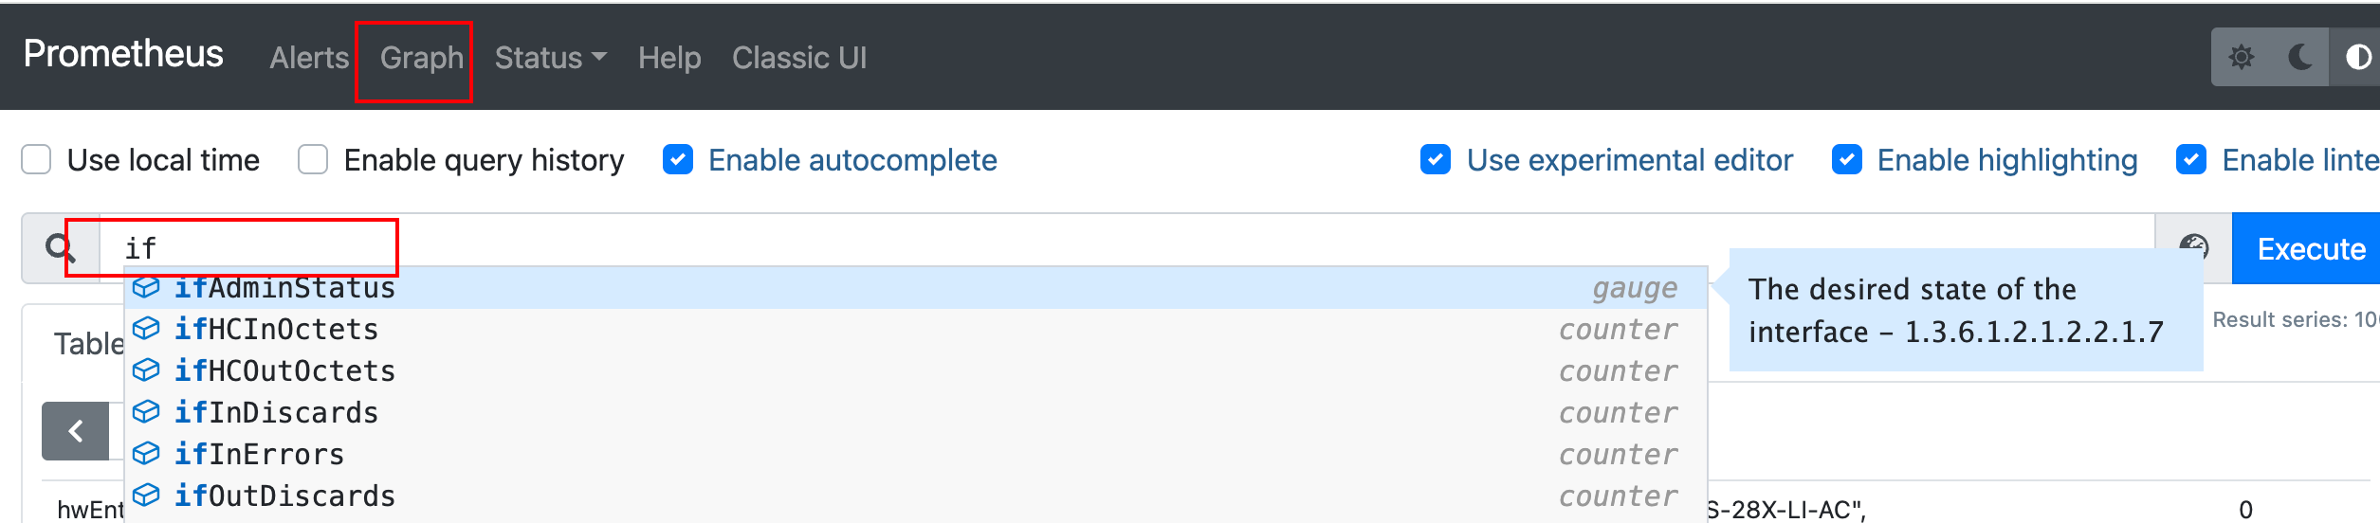The image size is (2380, 523).
Task: Open the Graph page in navbar
Action: click(x=421, y=58)
